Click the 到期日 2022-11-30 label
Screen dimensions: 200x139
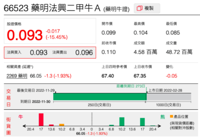35,102
